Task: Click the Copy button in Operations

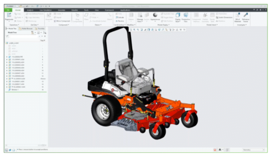Action: click(x=18, y=14)
